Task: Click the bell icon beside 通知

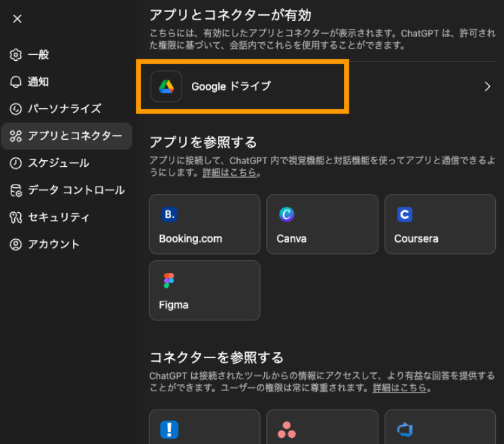Action: click(x=16, y=82)
